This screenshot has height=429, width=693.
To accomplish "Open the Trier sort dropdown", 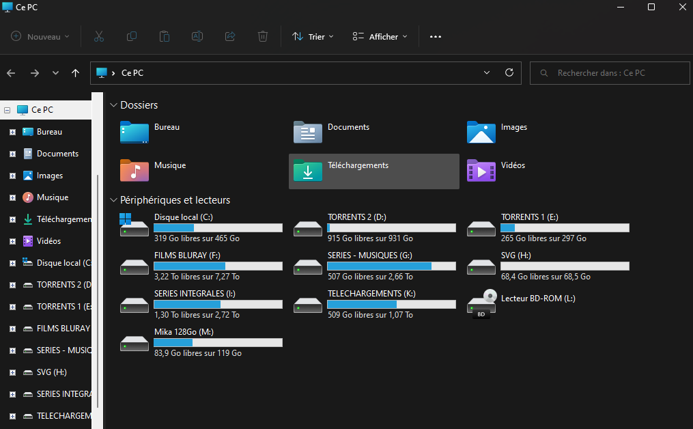I will pyautogui.click(x=313, y=37).
